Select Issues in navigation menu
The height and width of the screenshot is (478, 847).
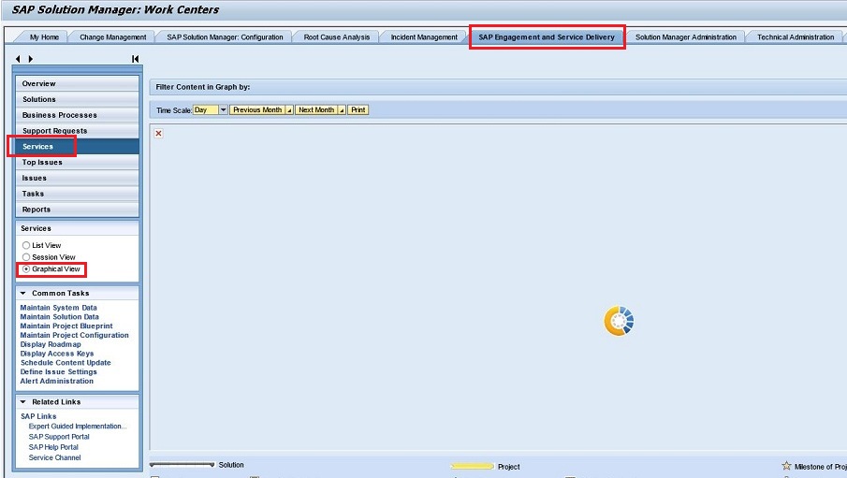[x=78, y=178]
